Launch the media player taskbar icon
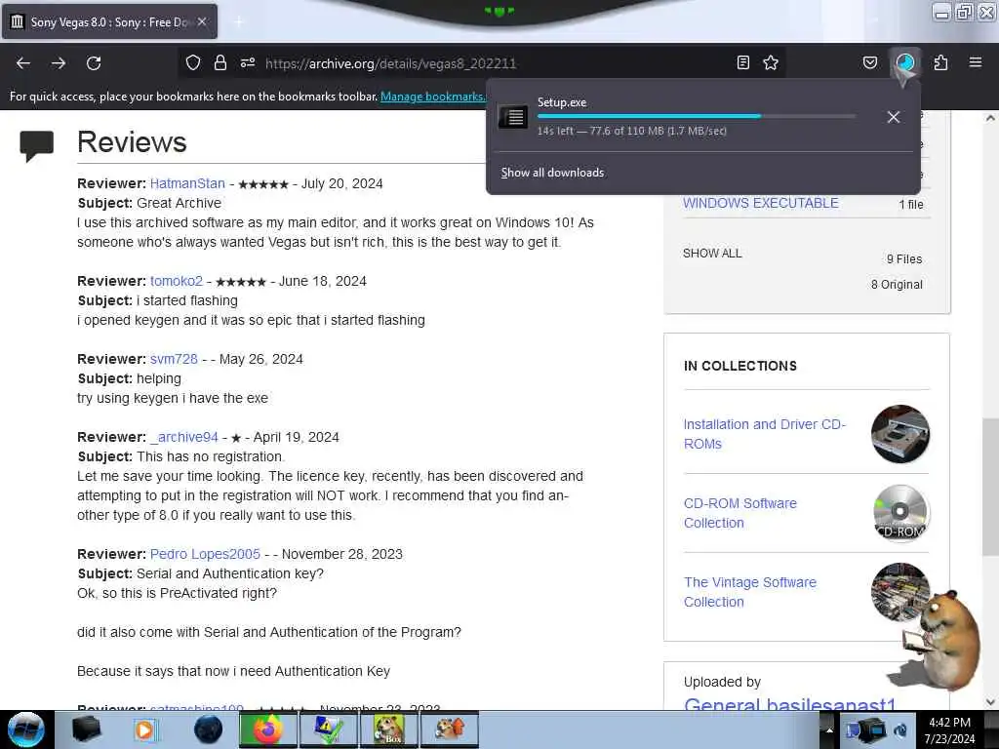This screenshot has width=999, height=749. [x=145, y=729]
